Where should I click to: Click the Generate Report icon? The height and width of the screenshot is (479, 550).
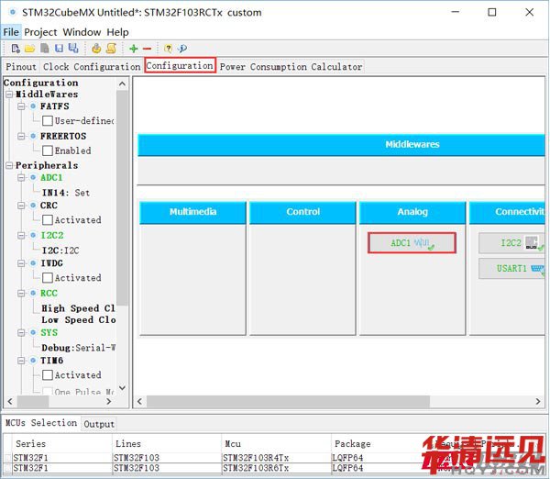coord(96,49)
